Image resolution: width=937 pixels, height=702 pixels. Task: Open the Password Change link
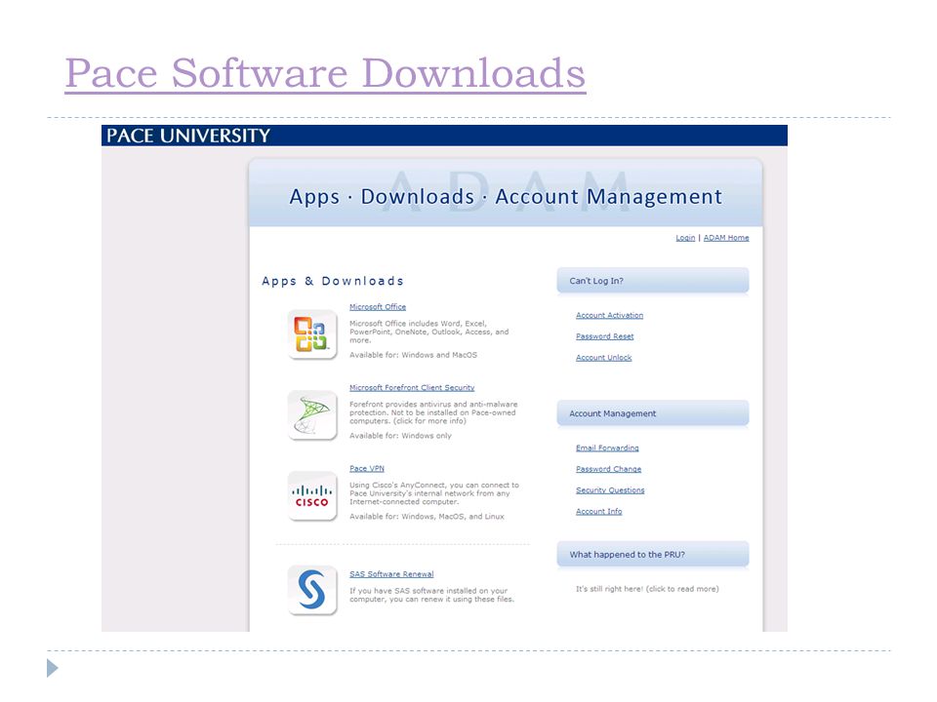(x=608, y=469)
